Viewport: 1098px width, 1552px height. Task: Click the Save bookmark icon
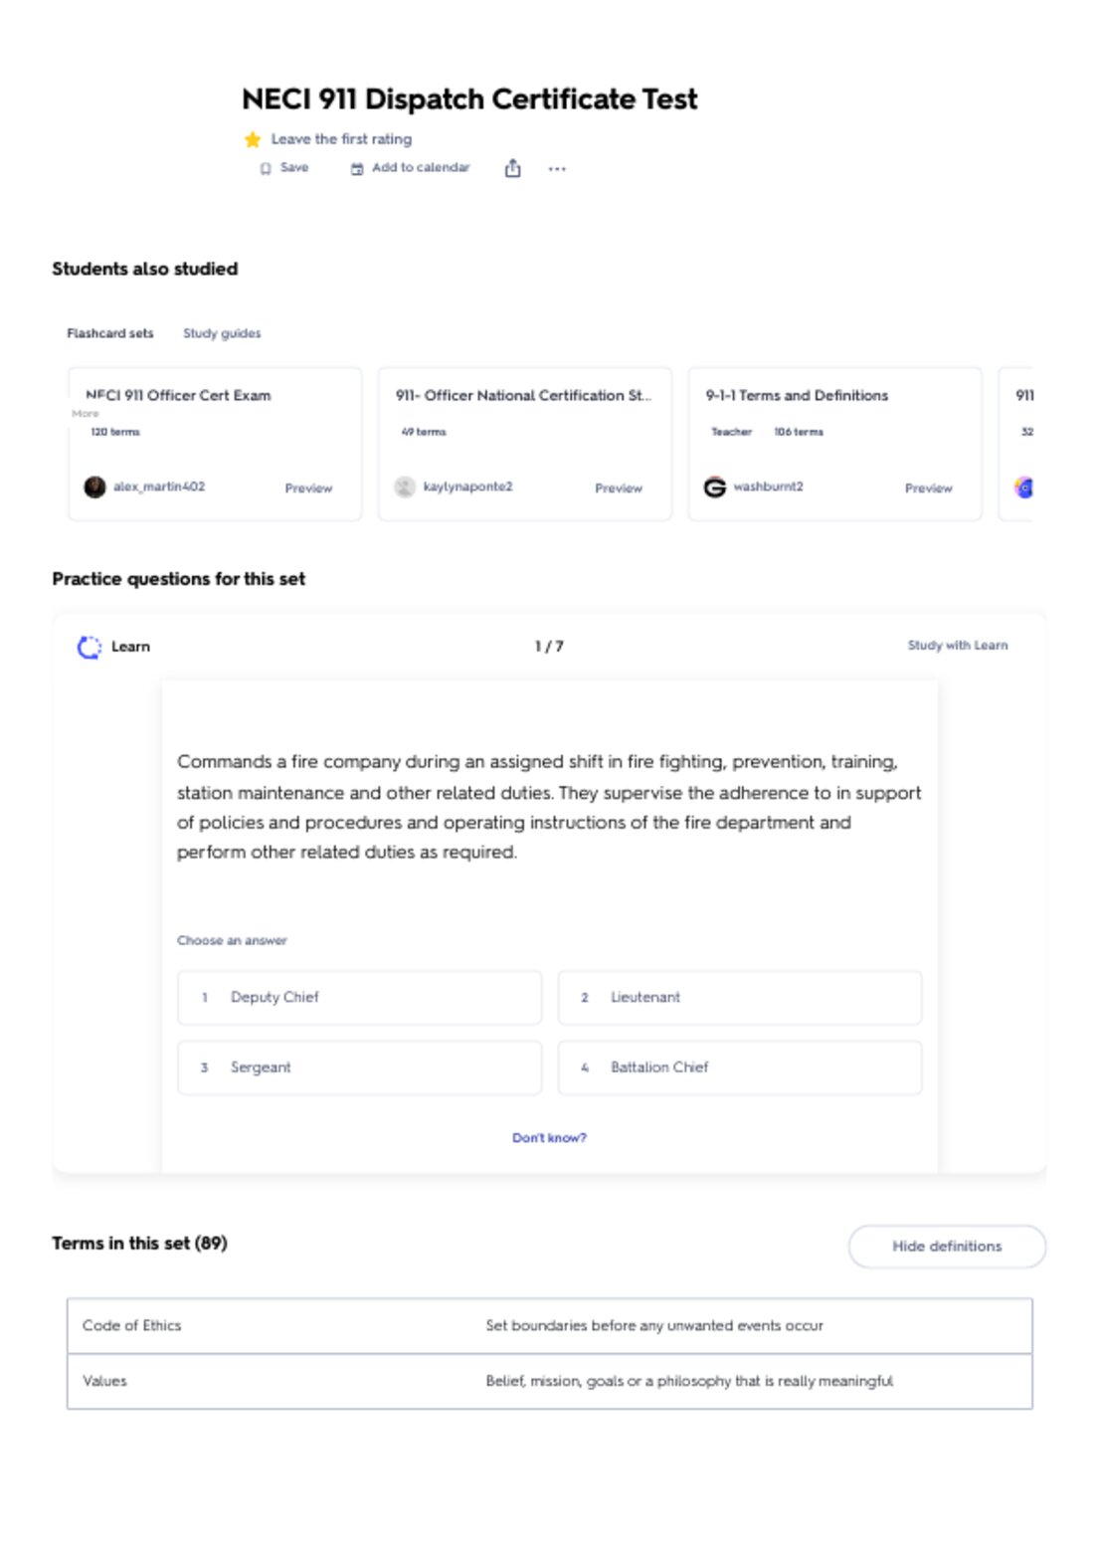click(x=266, y=168)
